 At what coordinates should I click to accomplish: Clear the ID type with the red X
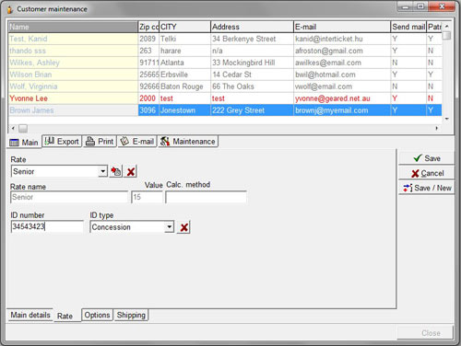[183, 227]
